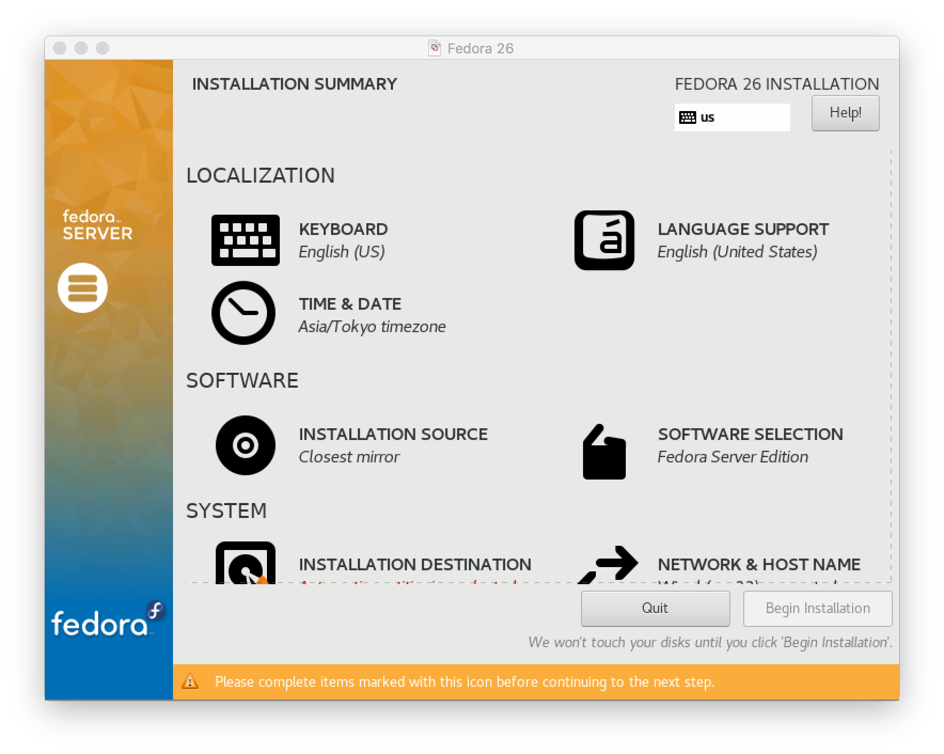Click the 'FEDORA 26 INSTALLATION' header text
Viewport: 944px width, 754px height.
coord(777,84)
